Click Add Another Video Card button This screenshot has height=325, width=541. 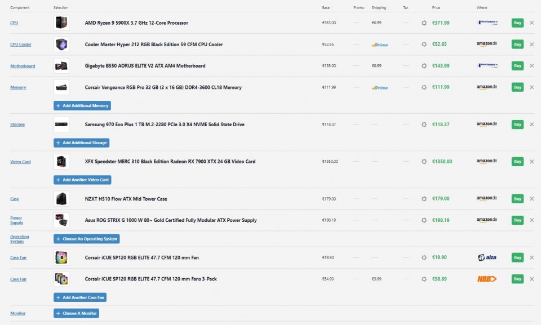click(82, 180)
